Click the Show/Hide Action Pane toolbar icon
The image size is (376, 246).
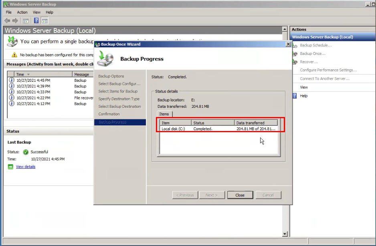click(45, 21)
